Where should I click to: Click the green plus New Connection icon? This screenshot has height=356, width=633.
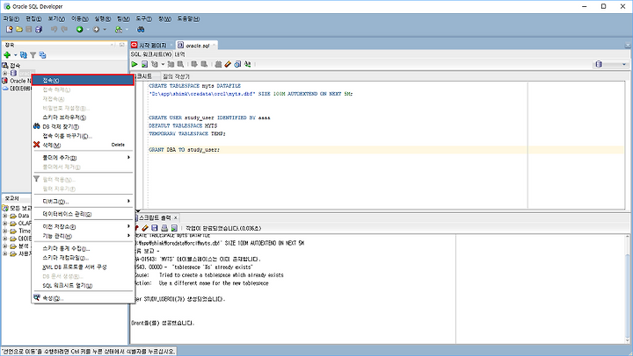(7, 54)
